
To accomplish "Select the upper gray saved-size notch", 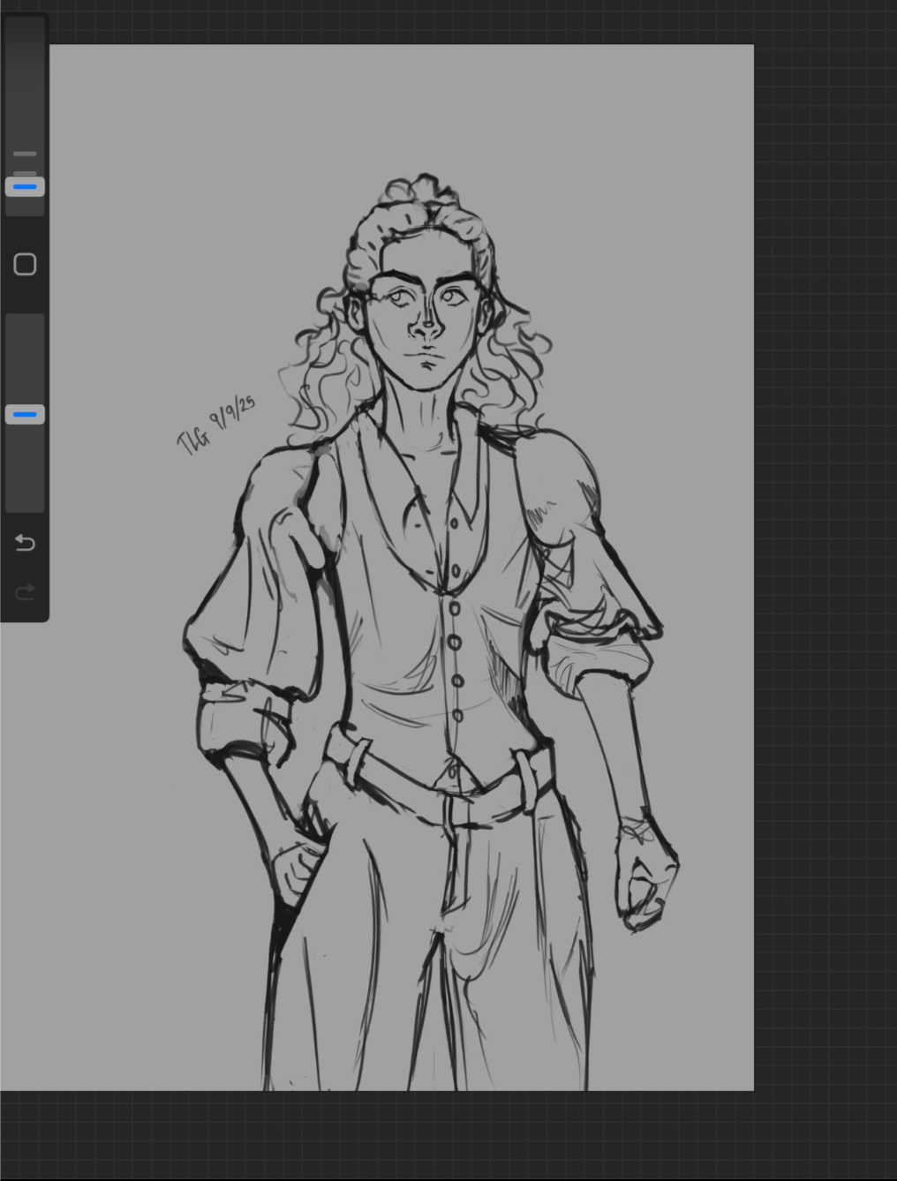I will click(x=25, y=154).
